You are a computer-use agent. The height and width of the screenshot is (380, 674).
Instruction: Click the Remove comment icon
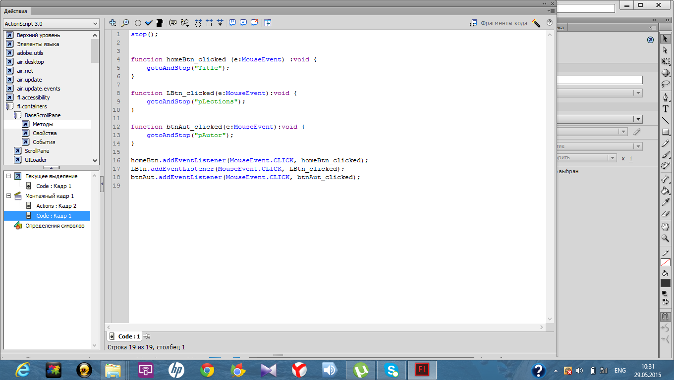point(254,23)
